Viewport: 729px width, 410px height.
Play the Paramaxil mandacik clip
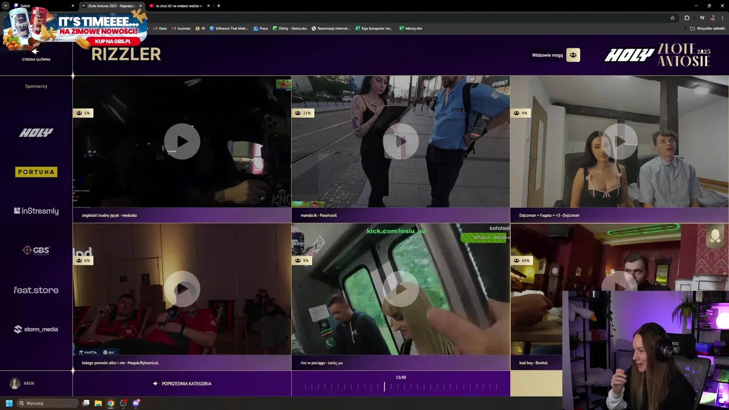tap(400, 141)
